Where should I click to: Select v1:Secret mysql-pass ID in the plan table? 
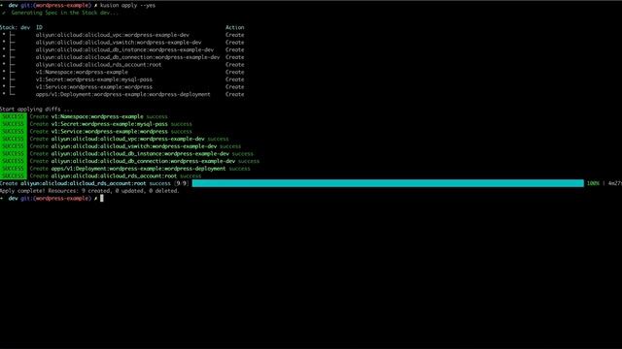(x=94, y=79)
